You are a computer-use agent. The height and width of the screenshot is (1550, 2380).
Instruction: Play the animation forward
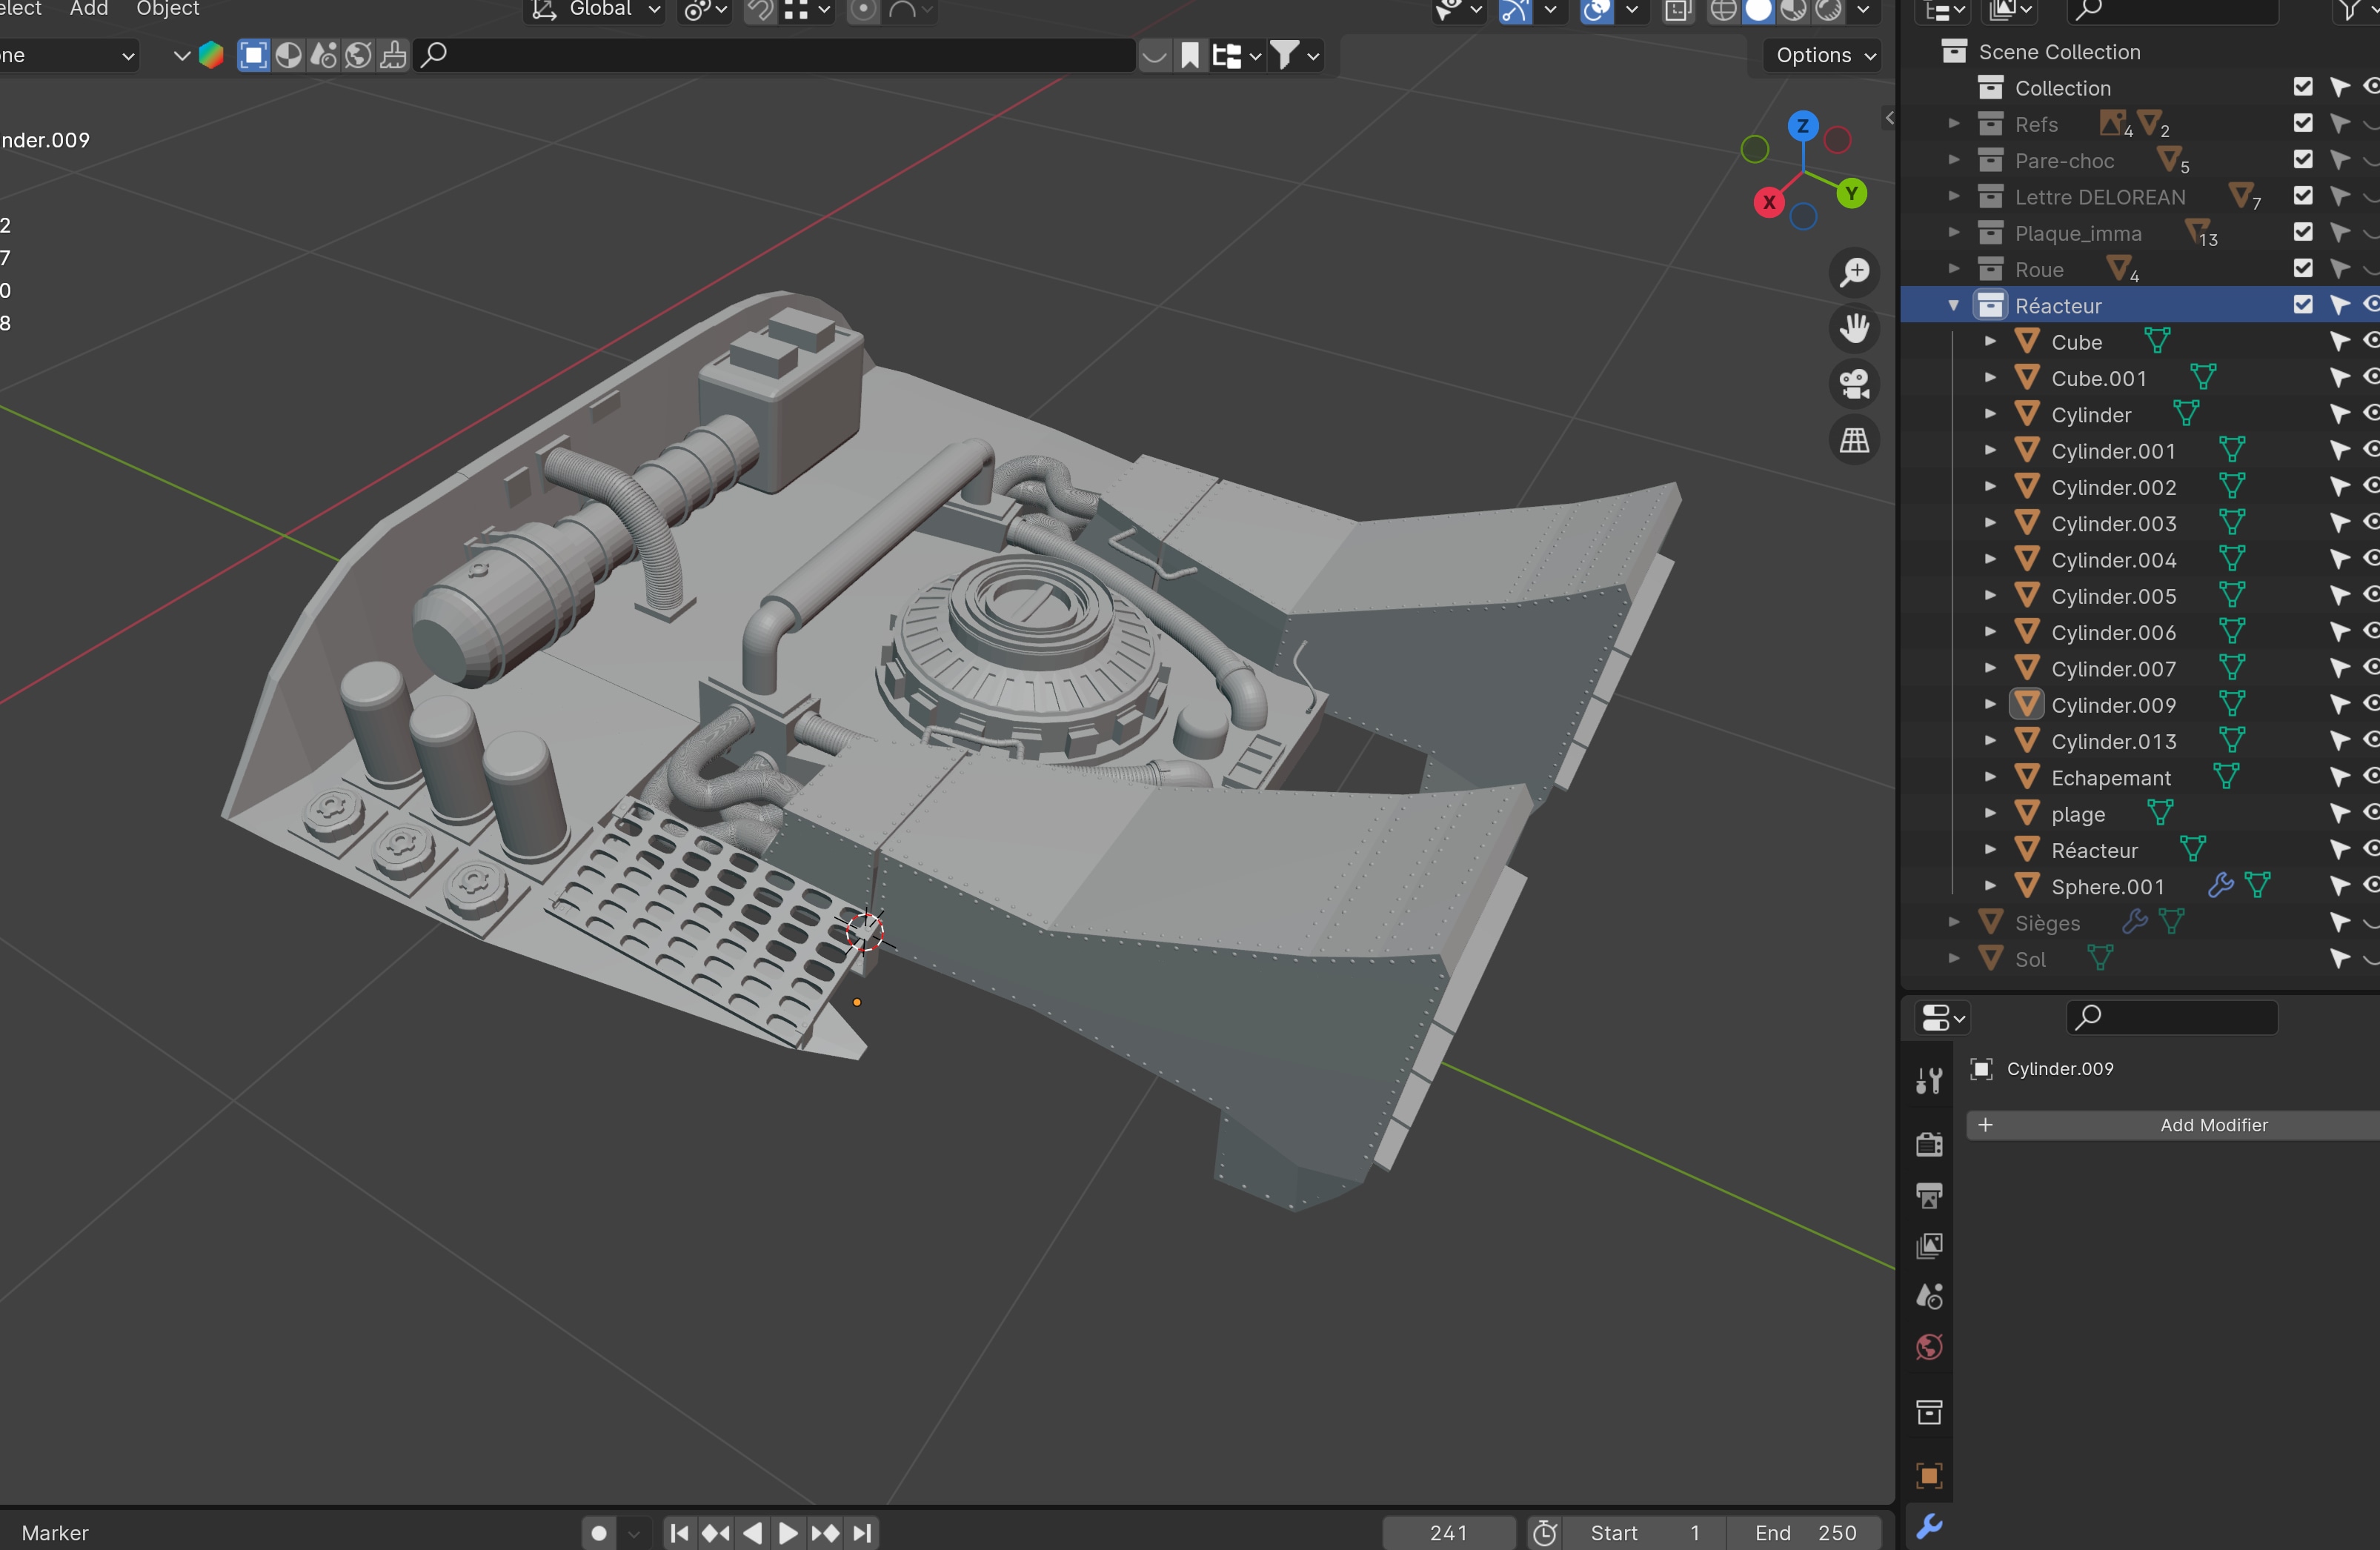click(x=788, y=1533)
